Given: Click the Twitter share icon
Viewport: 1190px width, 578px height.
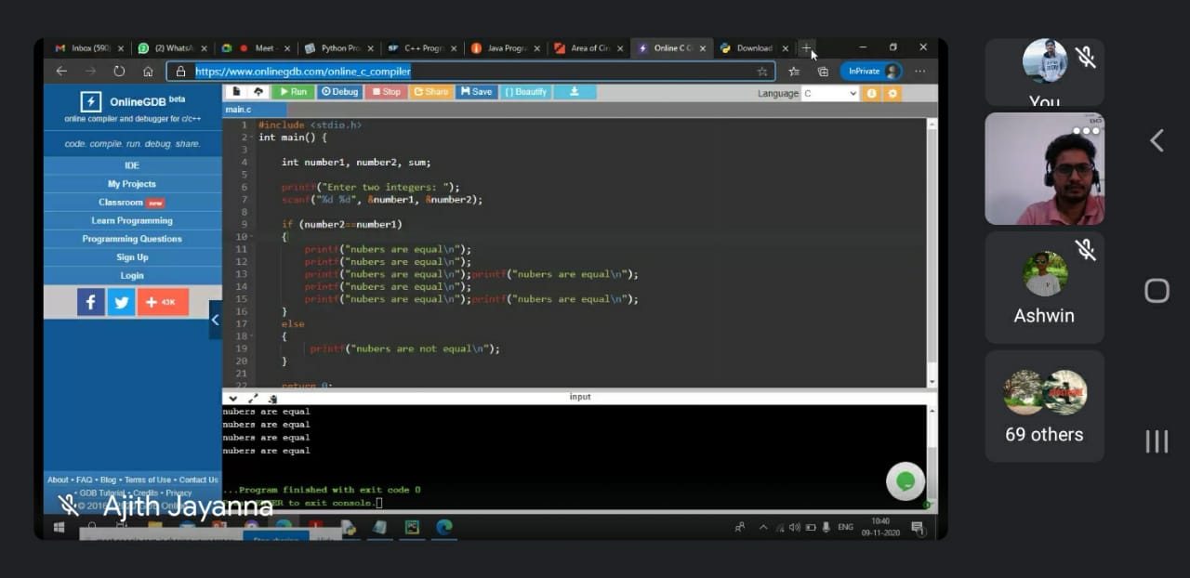Looking at the screenshot, I should pyautogui.click(x=122, y=301).
